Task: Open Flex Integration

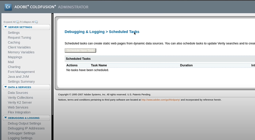Action: [x=19, y=112]
